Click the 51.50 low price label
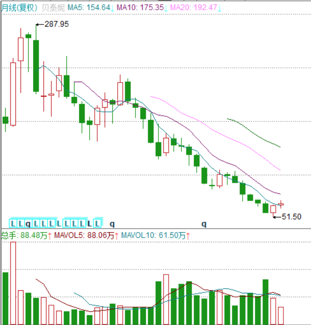311x325 pixels. (292, 217)
